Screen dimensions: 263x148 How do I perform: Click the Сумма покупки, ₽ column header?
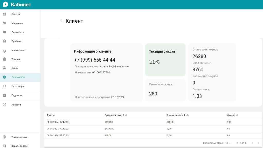click(114, 115)
